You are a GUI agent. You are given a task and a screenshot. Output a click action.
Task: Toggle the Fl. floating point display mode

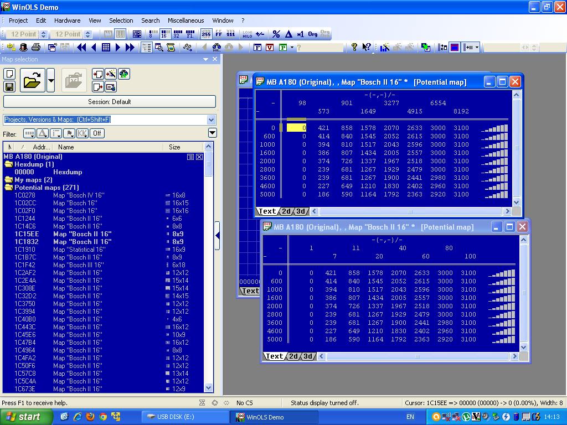(x=190, y=34)
